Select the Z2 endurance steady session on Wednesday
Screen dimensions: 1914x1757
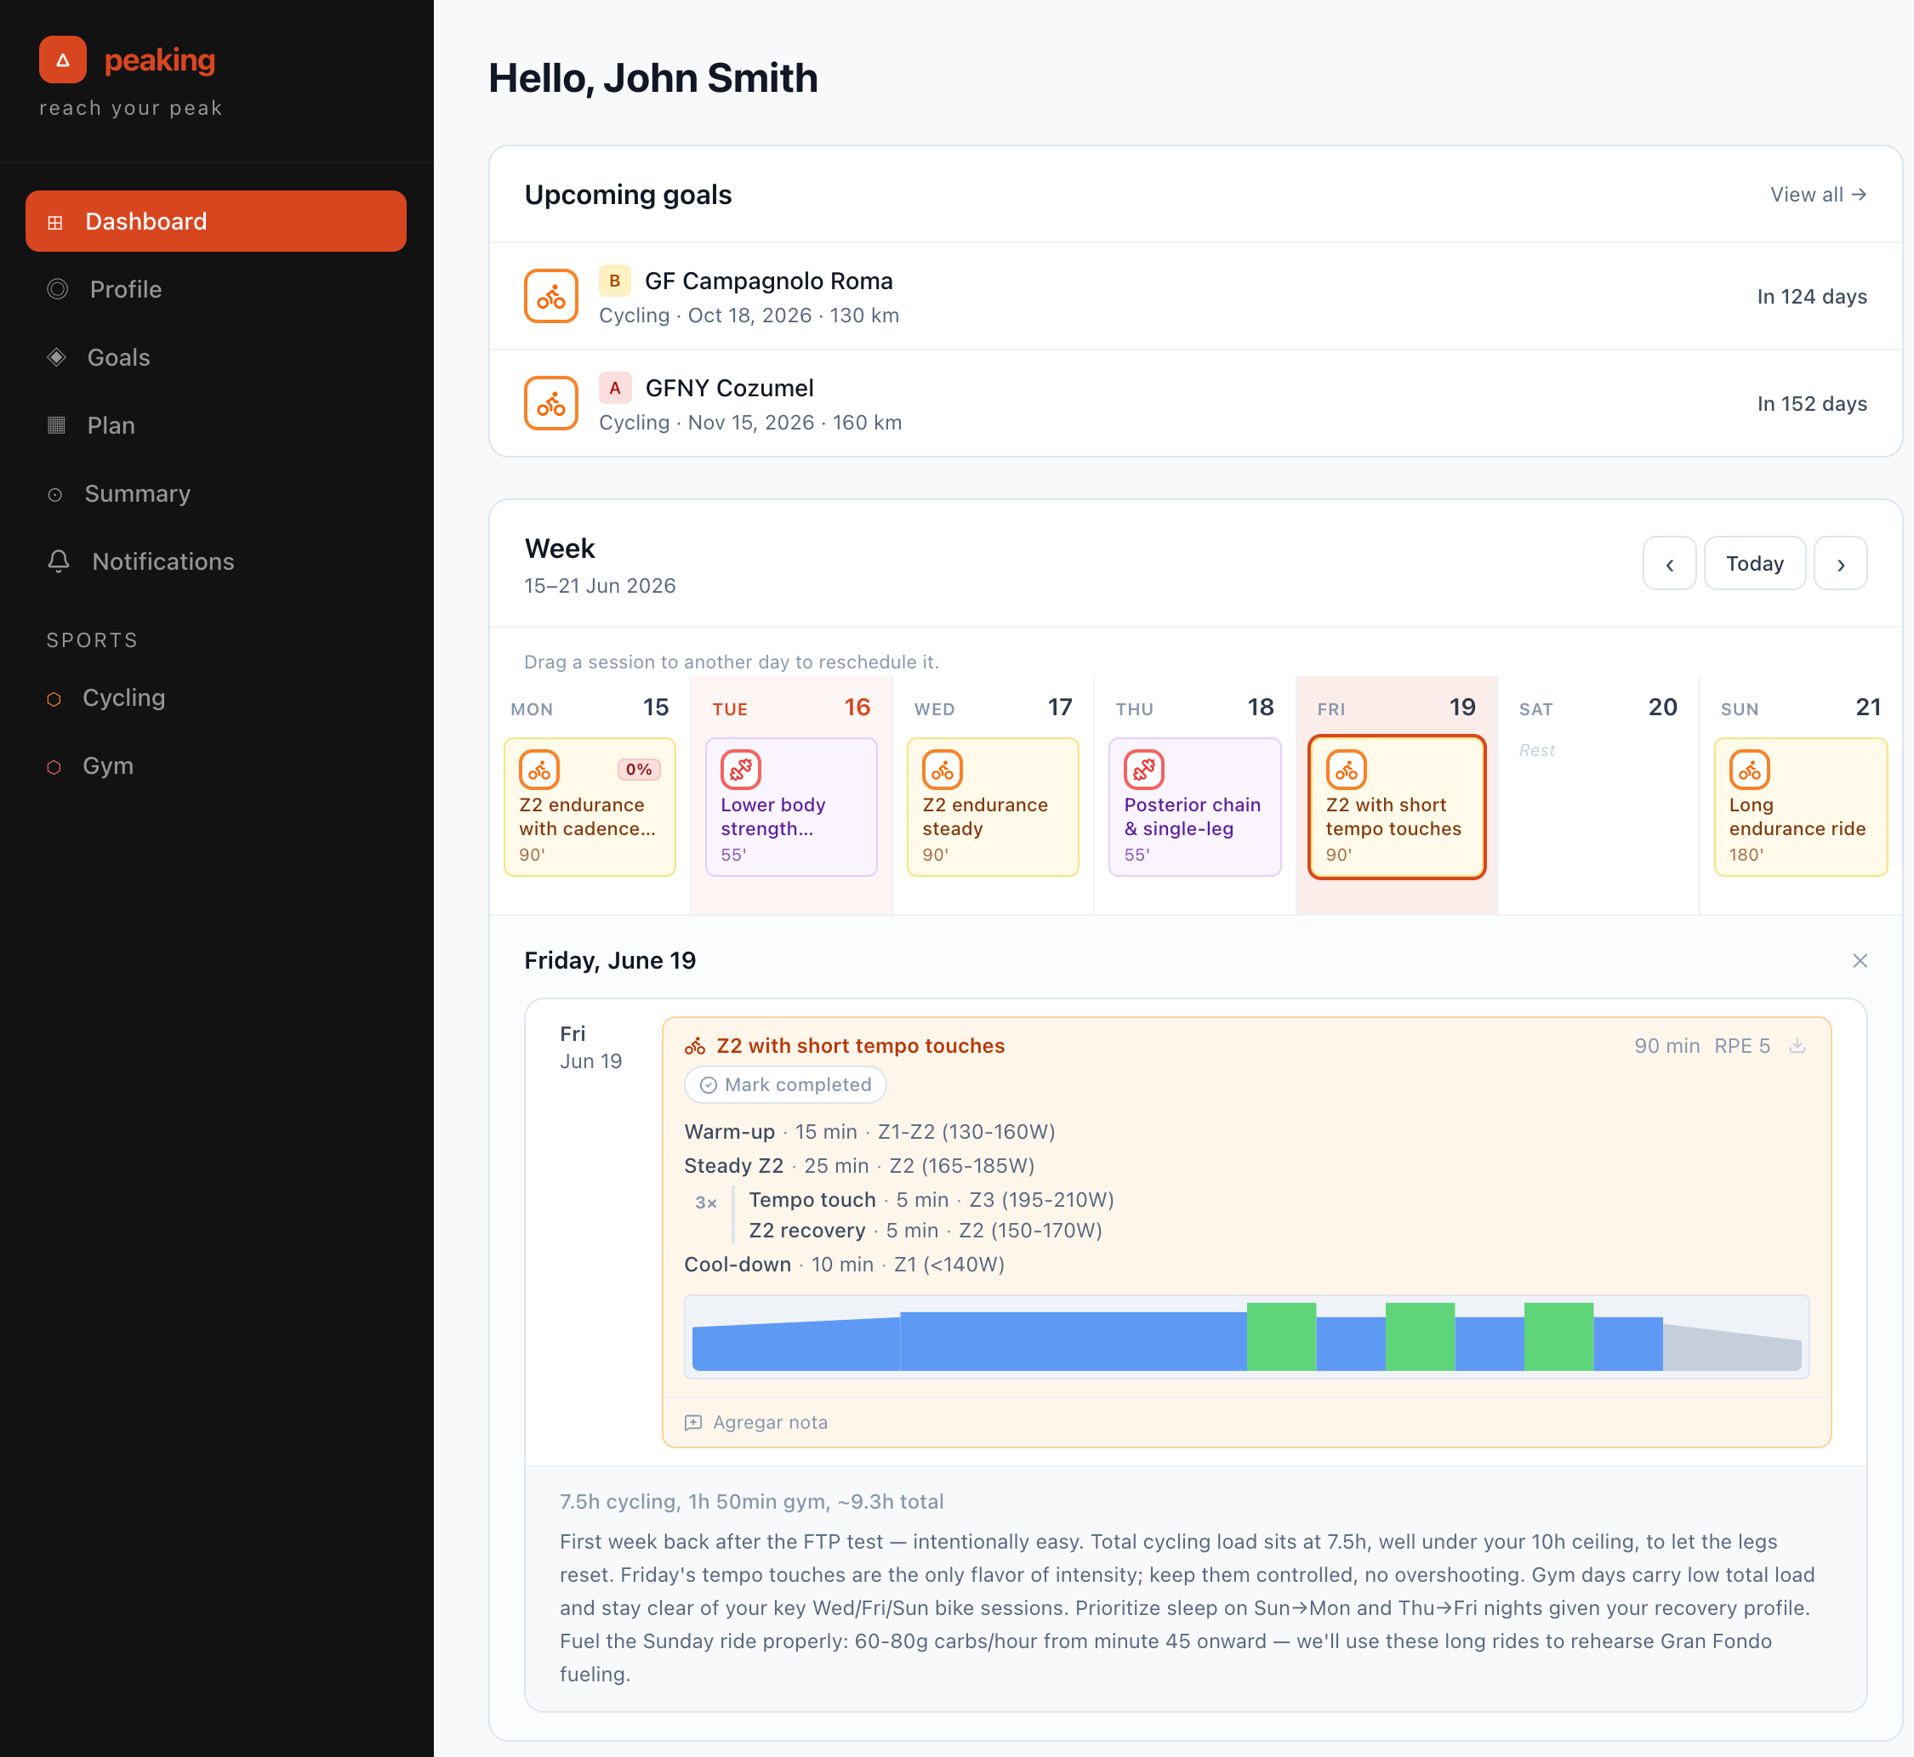pos(993,807)
